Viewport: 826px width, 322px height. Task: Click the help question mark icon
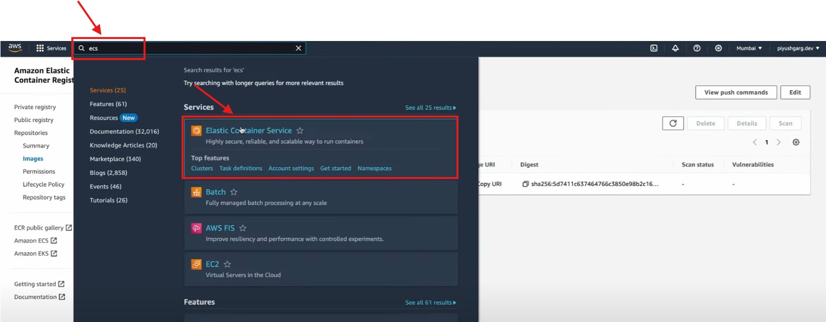coord(697,48)
